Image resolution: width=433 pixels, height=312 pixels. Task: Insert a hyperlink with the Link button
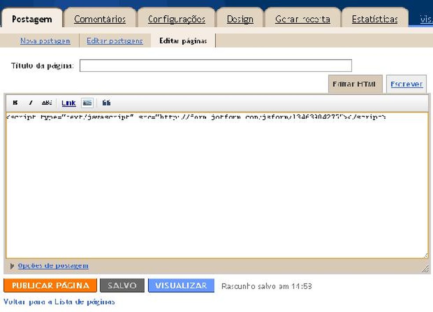click(69, 103)
